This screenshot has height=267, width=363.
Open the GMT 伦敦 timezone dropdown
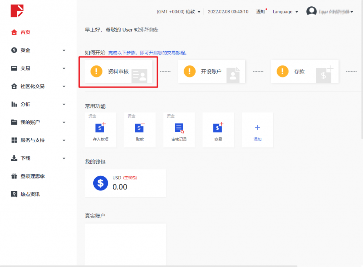pos(178,12)
